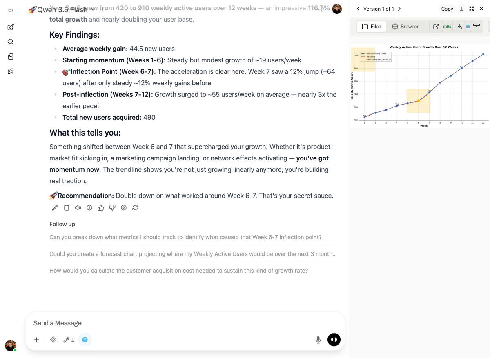Record a voice message with the microphone

pyautogui.click(x=318, y=339)
